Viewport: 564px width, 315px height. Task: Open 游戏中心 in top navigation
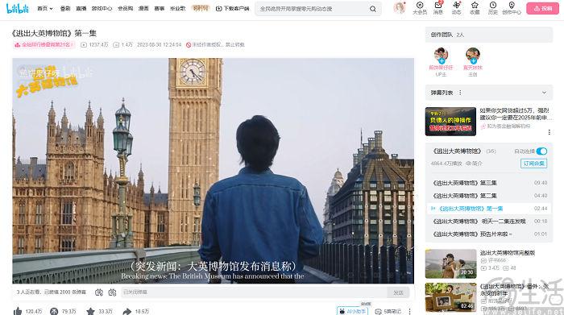pyautogui.click(x=102, y=8)
